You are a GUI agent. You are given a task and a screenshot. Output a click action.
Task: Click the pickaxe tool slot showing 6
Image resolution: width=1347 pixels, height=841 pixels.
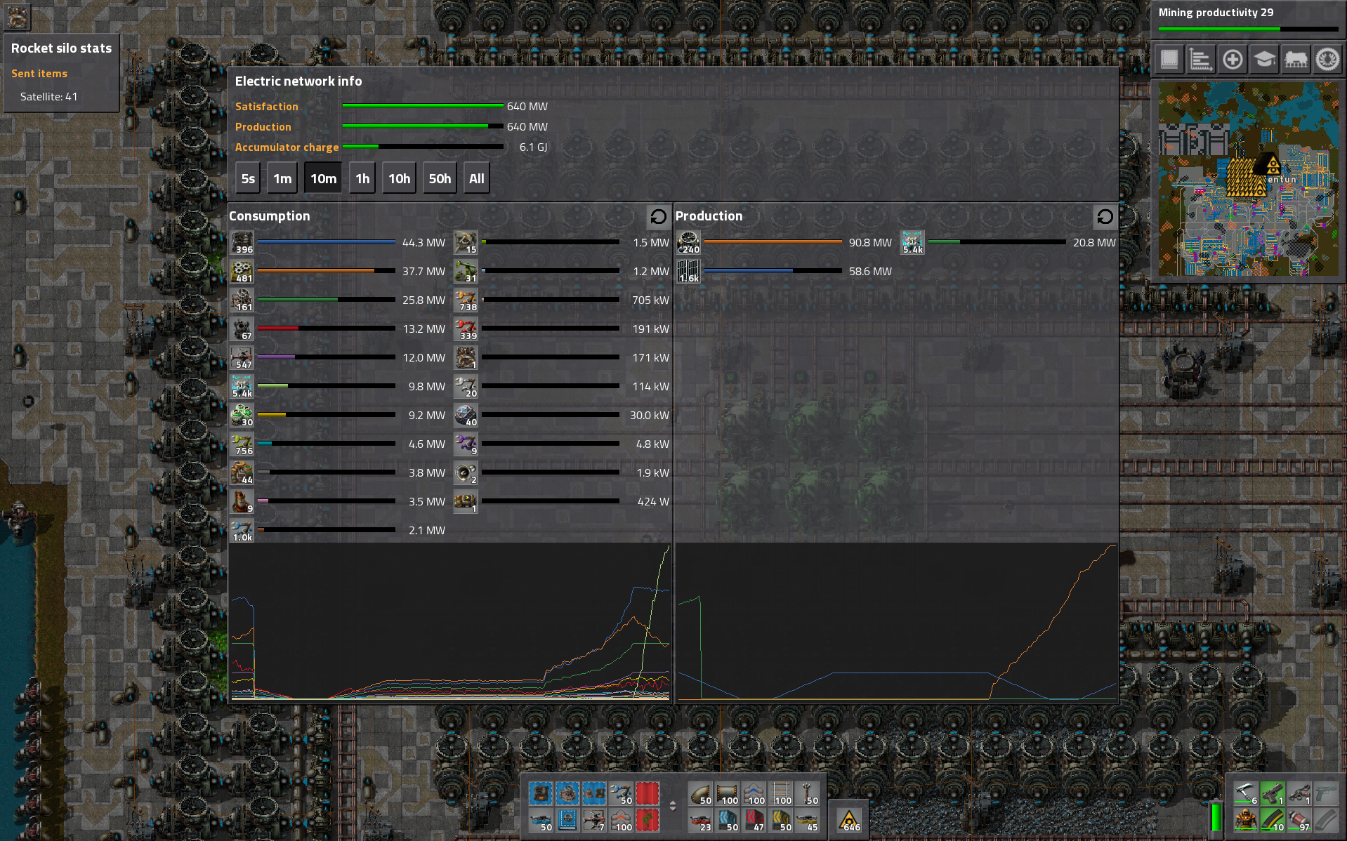point(1246,793)
